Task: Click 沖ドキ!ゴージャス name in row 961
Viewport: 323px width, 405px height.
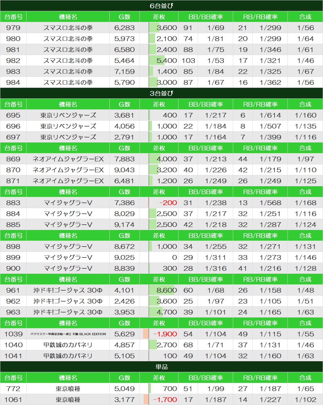Action: pyautogui.click(x=68, y=290)
